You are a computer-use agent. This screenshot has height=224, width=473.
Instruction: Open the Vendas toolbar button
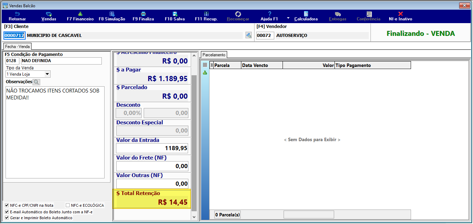(x=49, y=16)
